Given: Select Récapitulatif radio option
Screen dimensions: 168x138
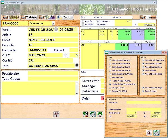Looking at the screenshot, I should (x=110, y=77).
